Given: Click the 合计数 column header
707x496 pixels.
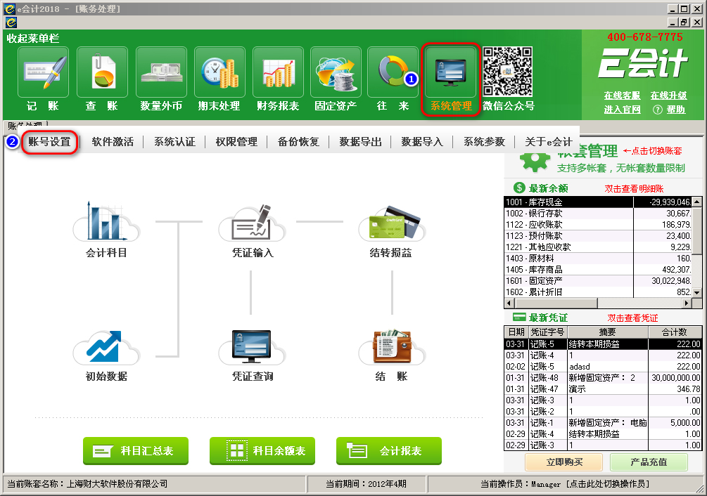Looking at the screenshot, I should (x=675, y=332).
